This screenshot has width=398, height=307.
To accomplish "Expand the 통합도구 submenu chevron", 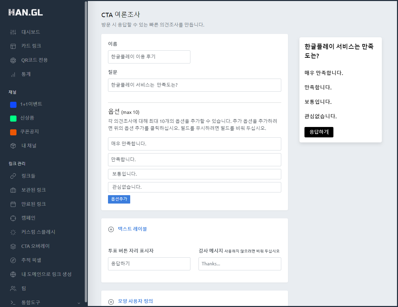I will coord(79,303).
